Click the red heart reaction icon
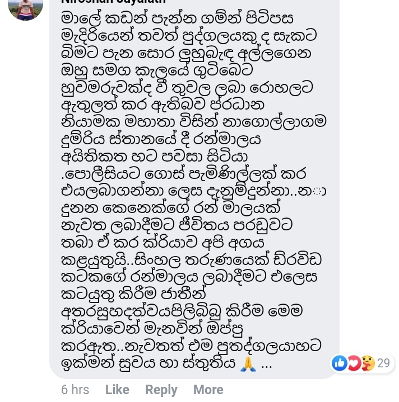 tap(354, 363)
